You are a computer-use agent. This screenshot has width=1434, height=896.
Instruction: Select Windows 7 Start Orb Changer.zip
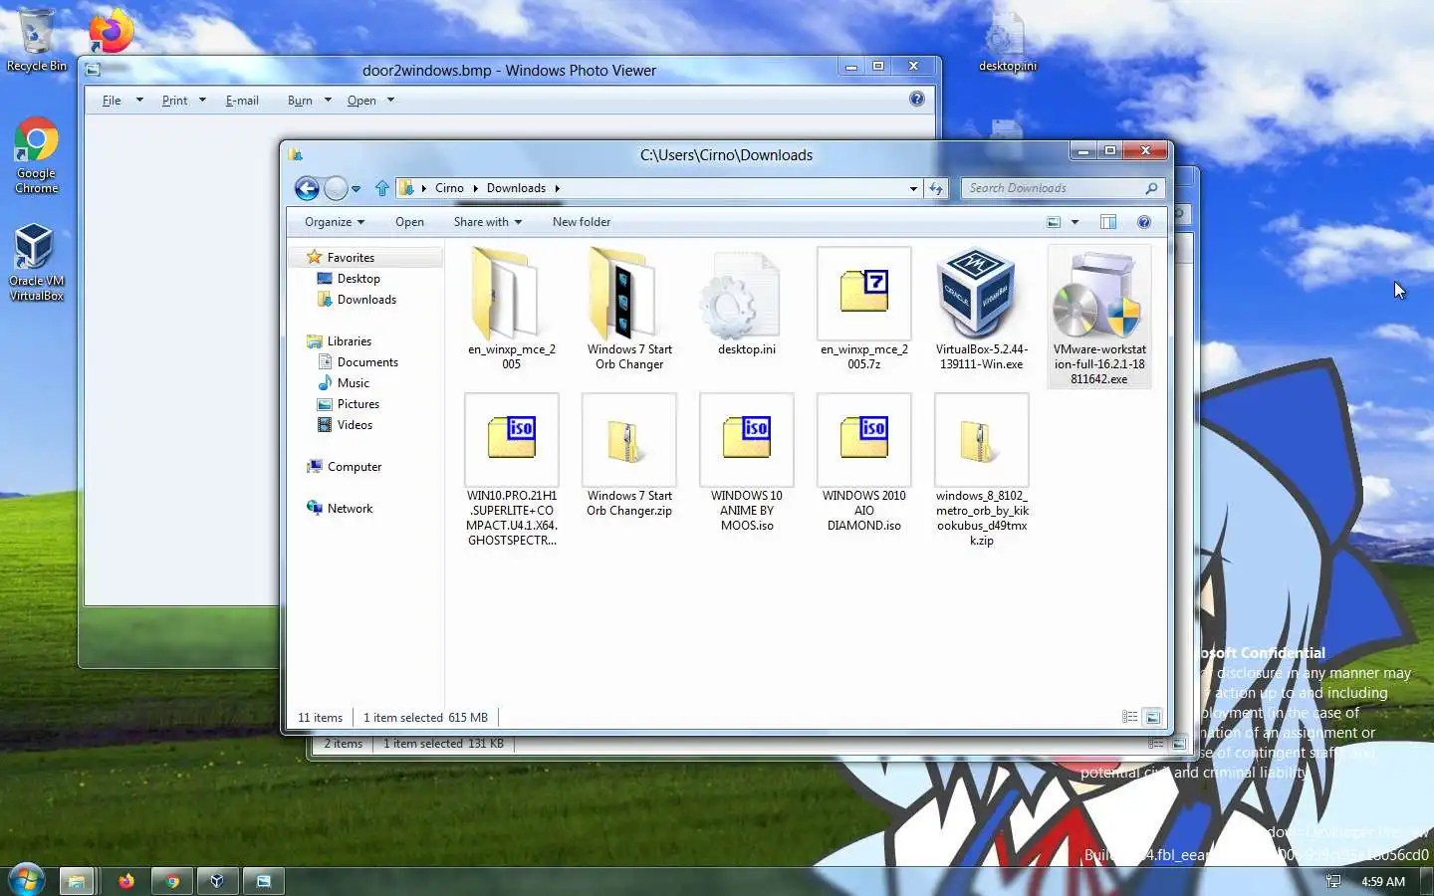tap(629, 456)
